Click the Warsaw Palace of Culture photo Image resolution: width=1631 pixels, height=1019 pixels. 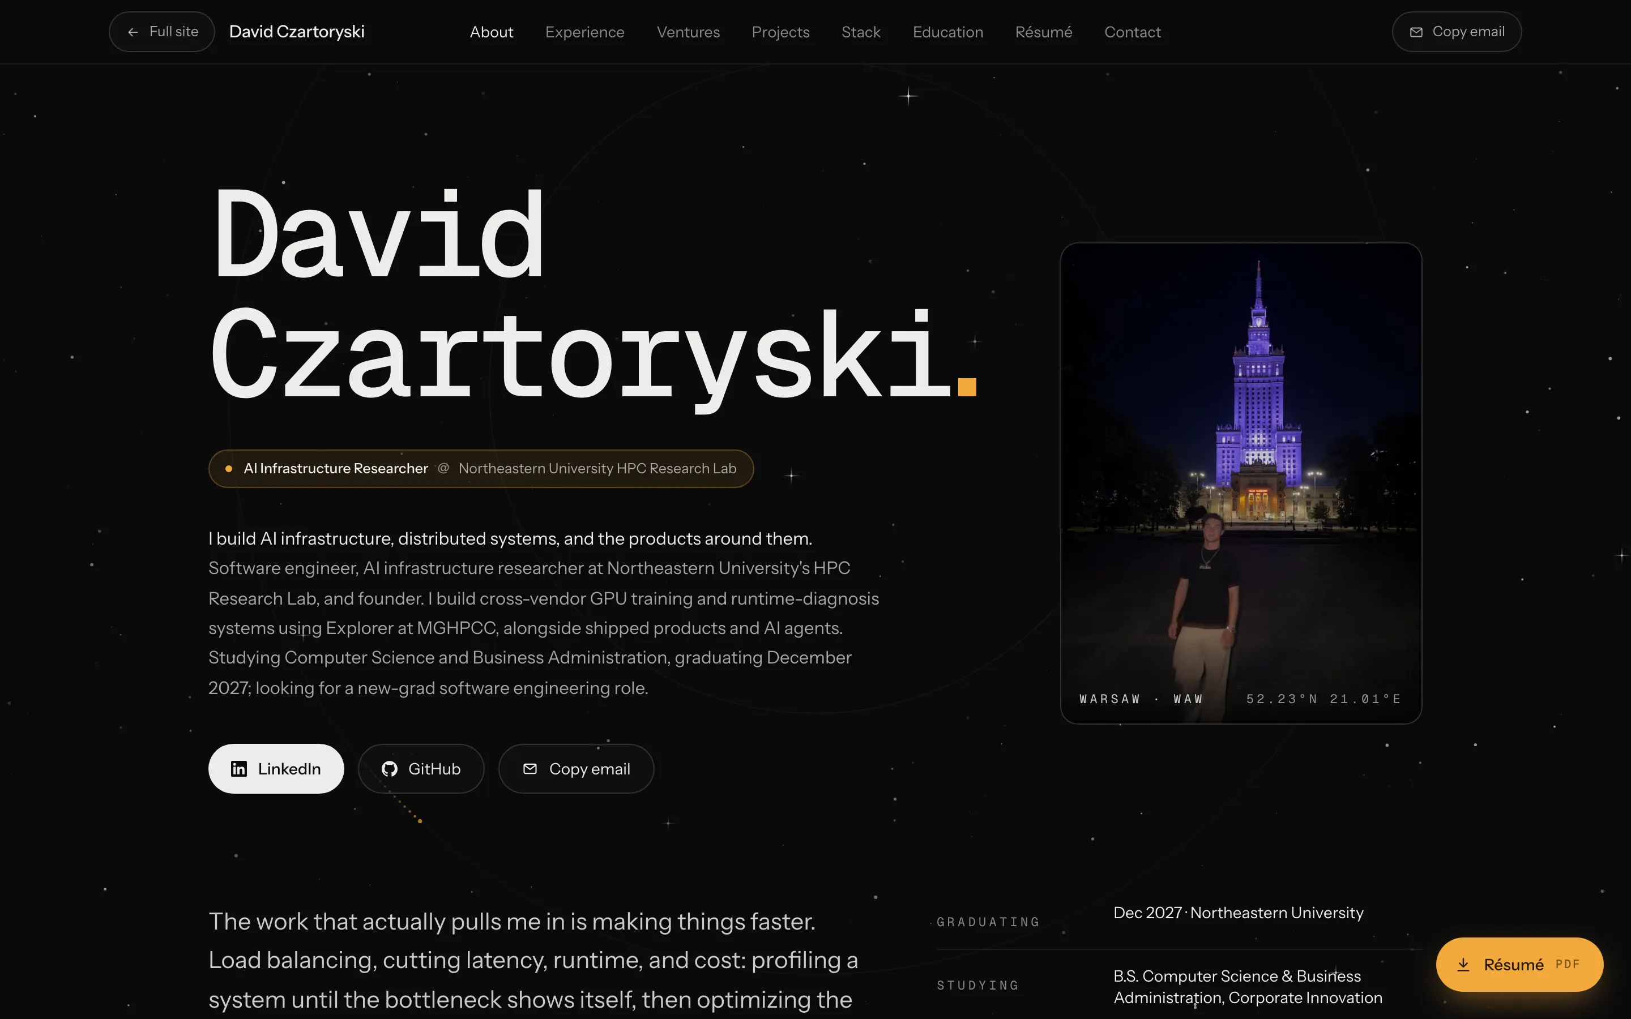point(1241,483)
